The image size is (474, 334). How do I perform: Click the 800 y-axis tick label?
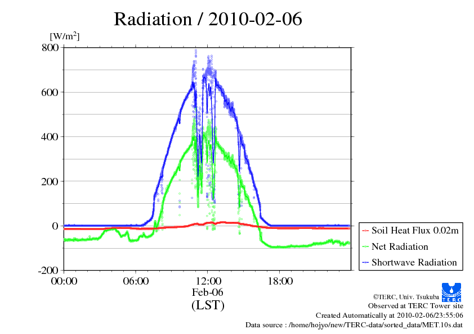point(51,48)
